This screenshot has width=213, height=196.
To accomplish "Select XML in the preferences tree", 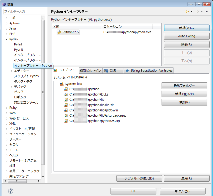I will pyautogui.click(x=12, y=123).
